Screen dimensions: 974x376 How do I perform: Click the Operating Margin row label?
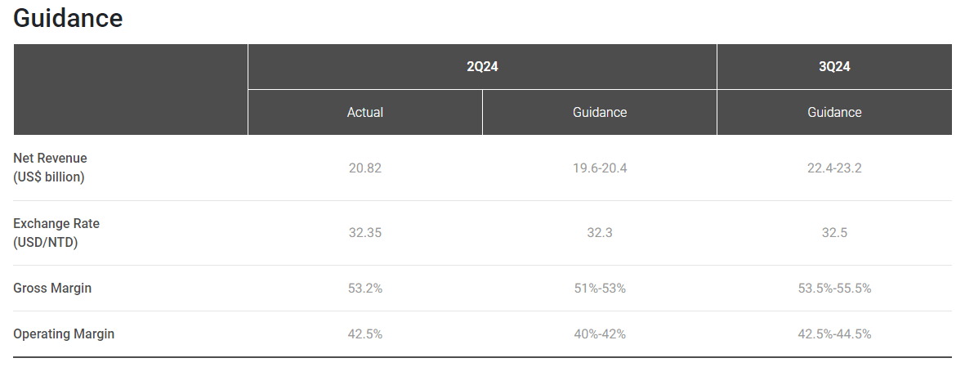click(64, 334)
